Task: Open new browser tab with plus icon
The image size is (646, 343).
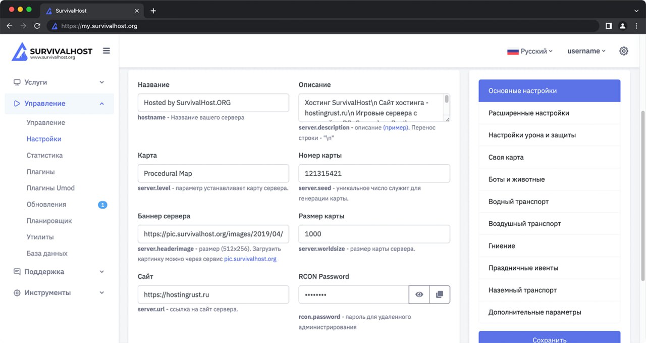Action: (153, 11)
